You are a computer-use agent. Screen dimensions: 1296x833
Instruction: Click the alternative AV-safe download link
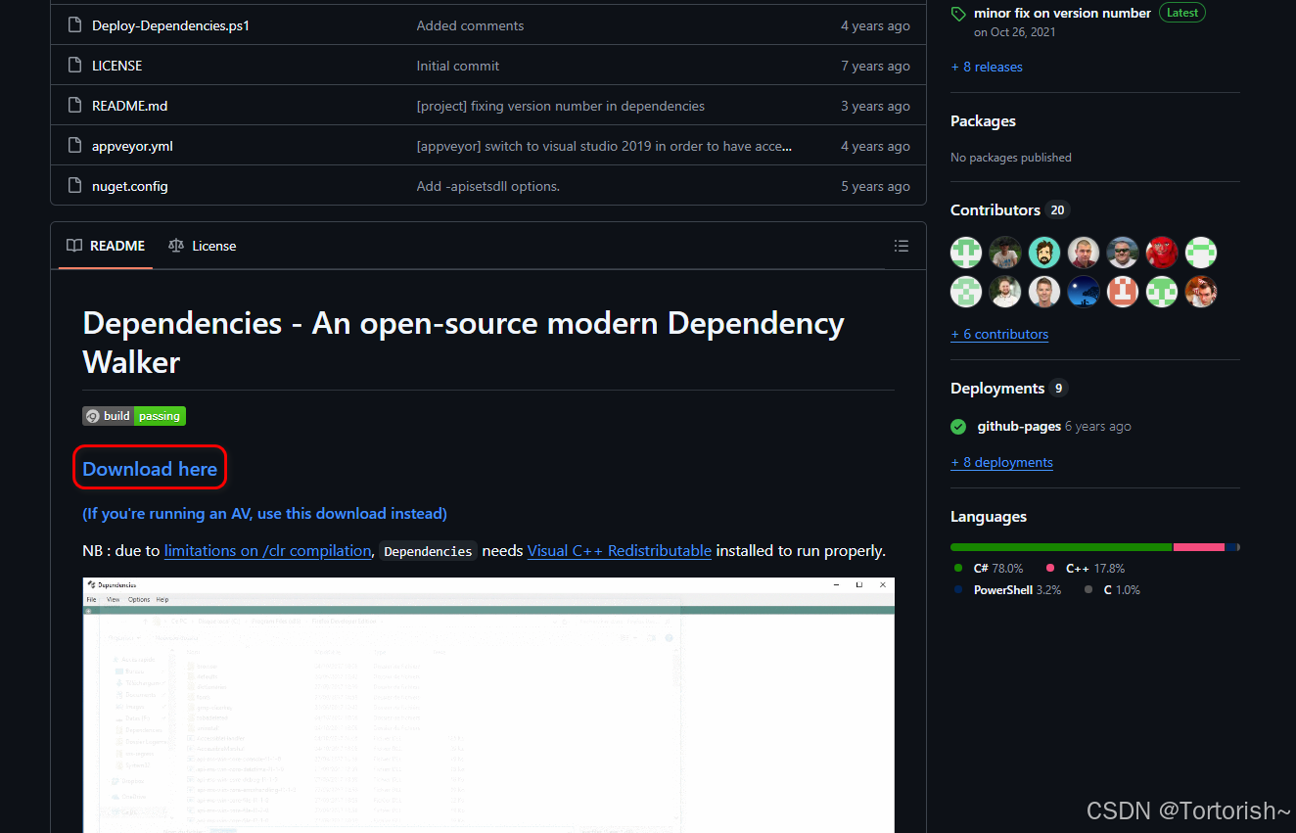263,512
